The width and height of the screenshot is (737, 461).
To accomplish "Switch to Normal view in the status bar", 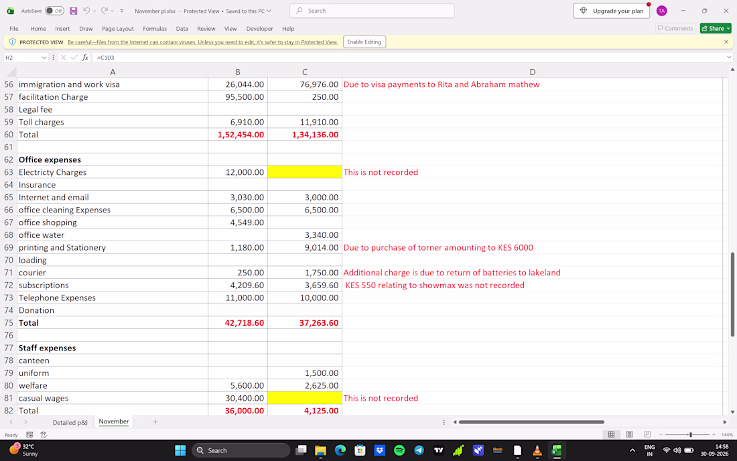I will (611, 435).
